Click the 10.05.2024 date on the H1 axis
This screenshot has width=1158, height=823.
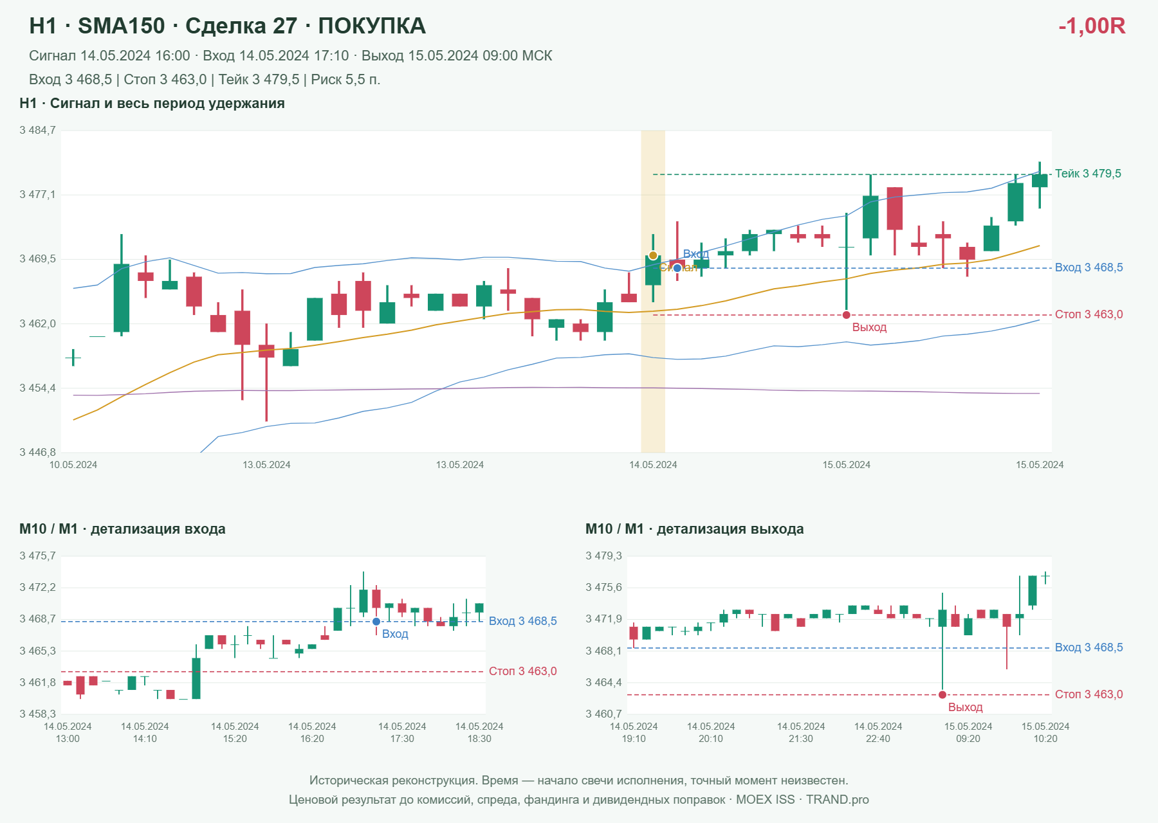click(x=73, y=465)
